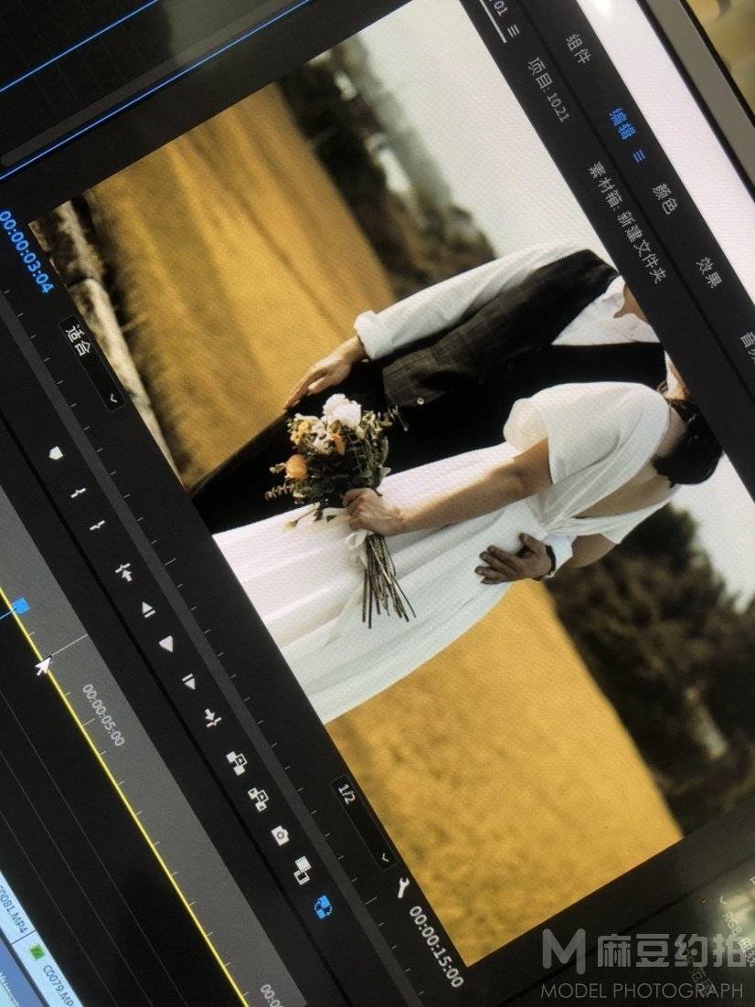The width and height of the screenshot is (755, 1007).
Task: Click the 00:00:03:04 current timecode
Action: 27,250
